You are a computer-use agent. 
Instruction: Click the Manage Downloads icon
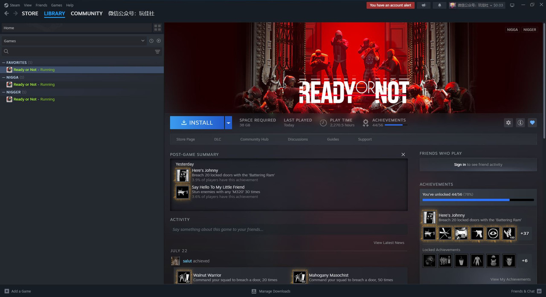pyautogui.click(x=254, y=291)
